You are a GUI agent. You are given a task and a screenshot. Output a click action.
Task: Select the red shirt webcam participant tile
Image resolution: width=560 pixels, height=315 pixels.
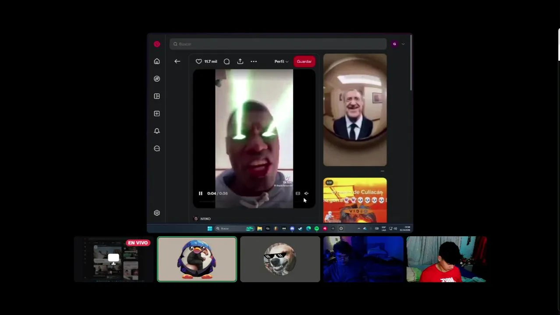coord(447,259)
